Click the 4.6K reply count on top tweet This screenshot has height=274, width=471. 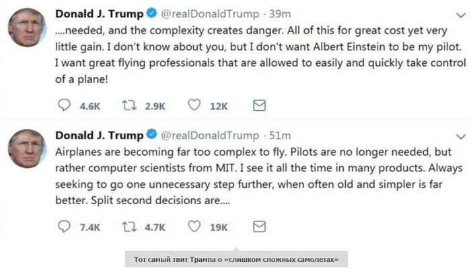pos(89,106)
